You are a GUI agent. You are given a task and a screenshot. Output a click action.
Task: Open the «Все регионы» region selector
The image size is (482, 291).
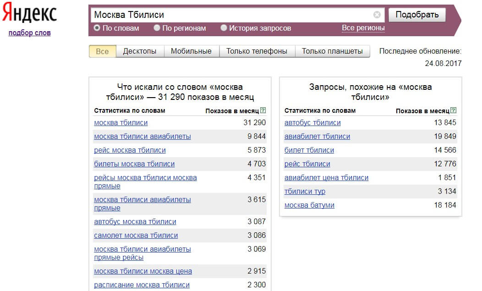pyautogui.click(x=363, y=28)
